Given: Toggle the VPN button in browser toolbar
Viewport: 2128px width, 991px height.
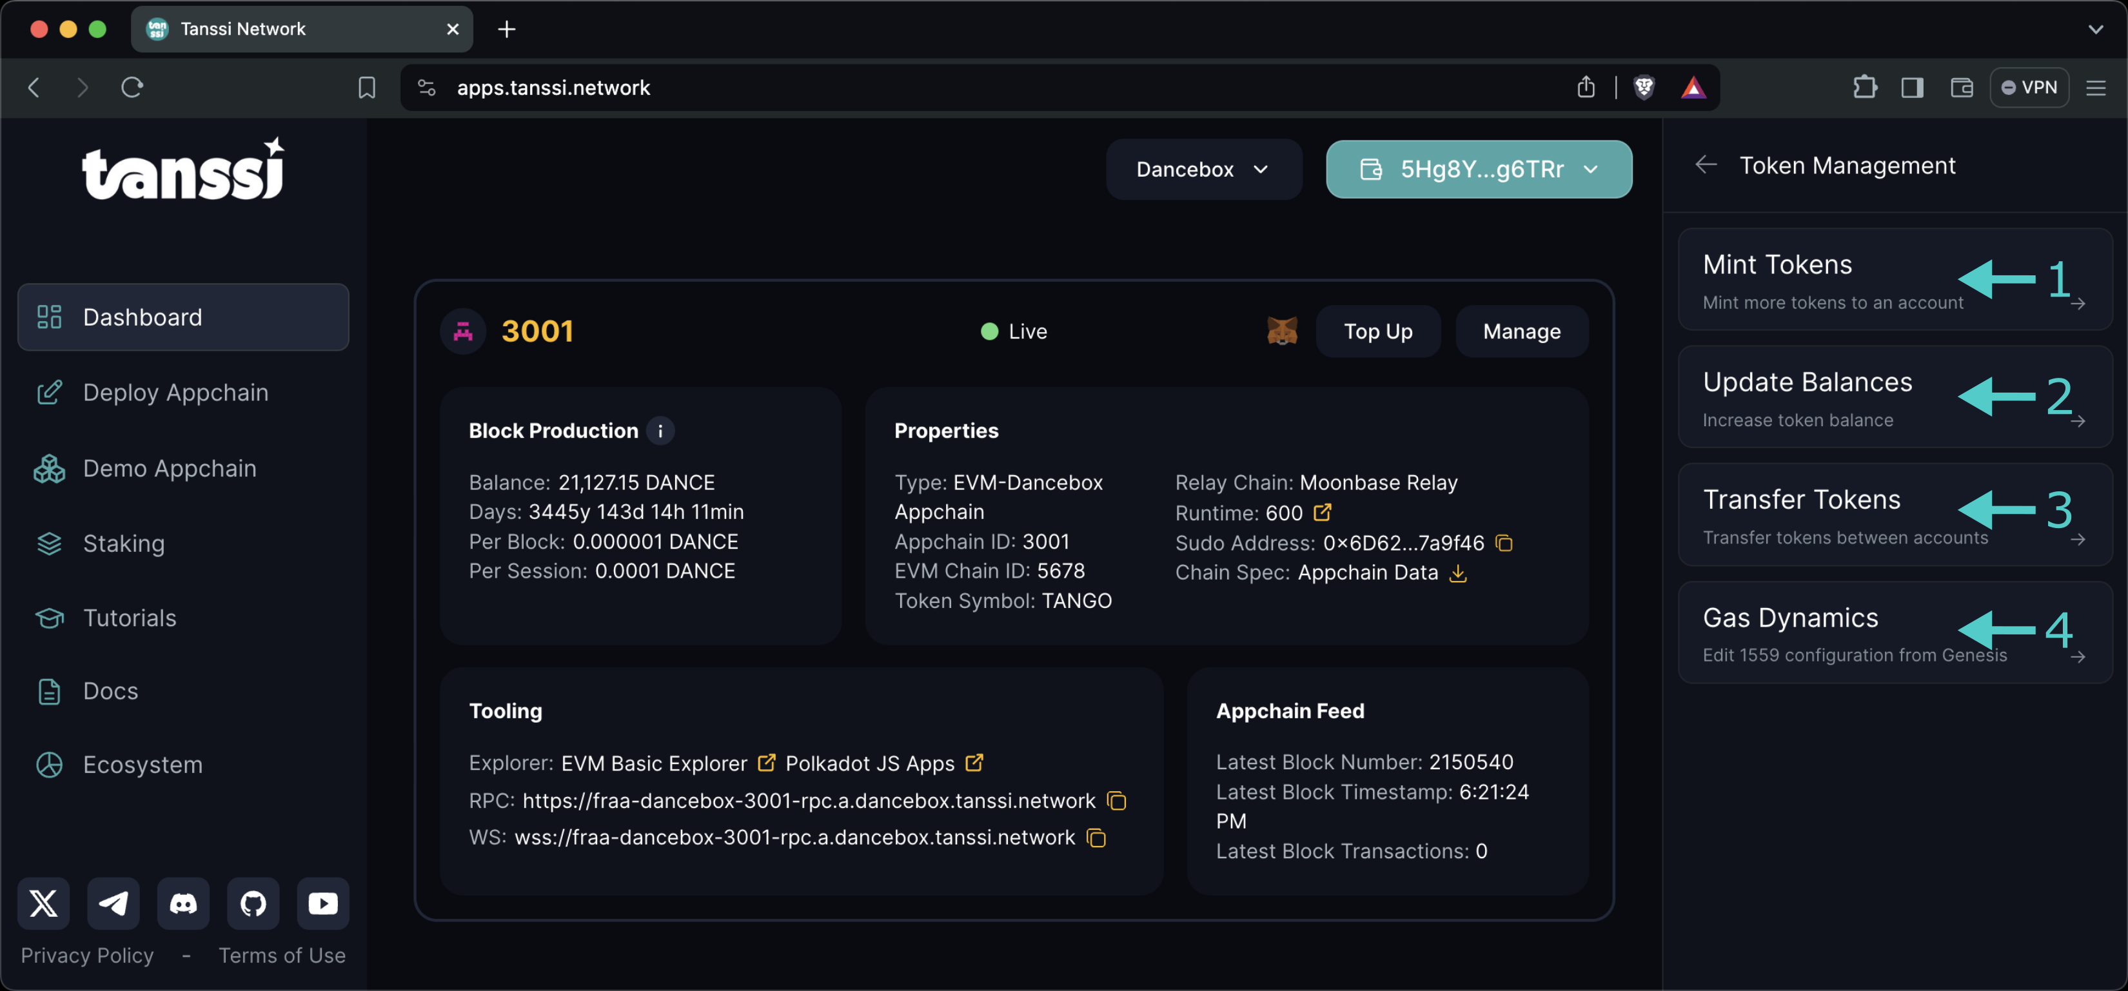Looking at the screenshot, I should (2029, 86).
